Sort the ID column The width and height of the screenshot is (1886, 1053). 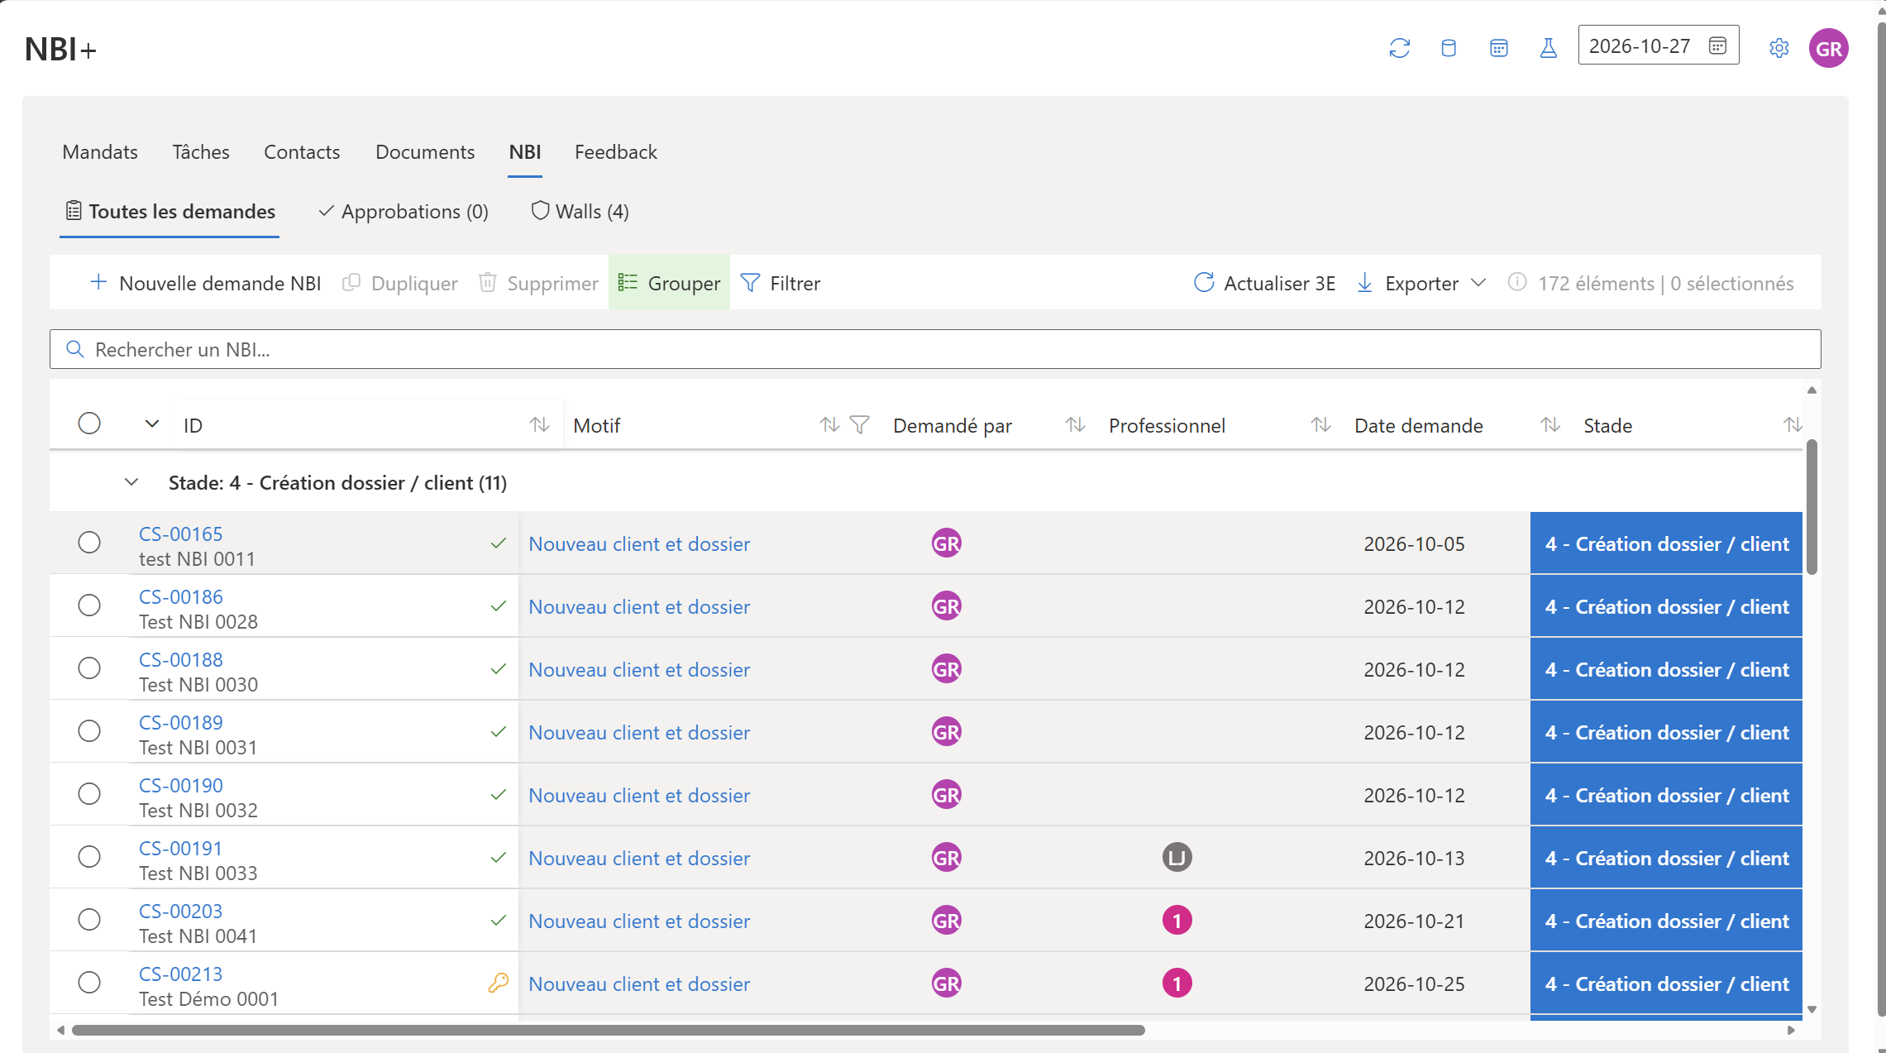[x=539, y=424]
